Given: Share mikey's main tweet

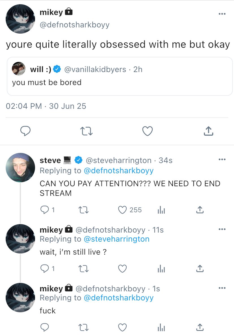Looking at the screenshot, I should 208,131.
